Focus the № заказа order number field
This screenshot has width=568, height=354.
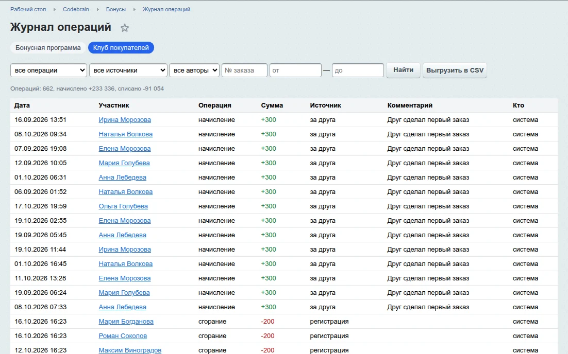tap(244, 70)
